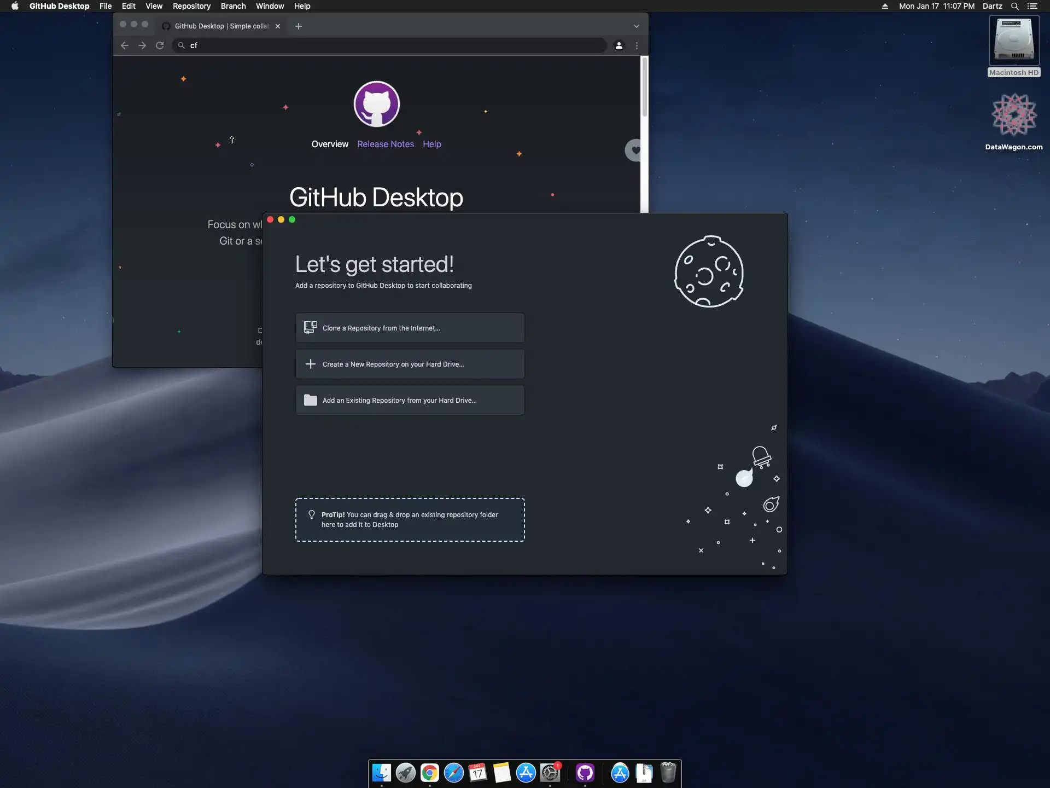Click the browser back arrow
Image resolution: width=1050 pixels, height=788 pixels.
125,45
